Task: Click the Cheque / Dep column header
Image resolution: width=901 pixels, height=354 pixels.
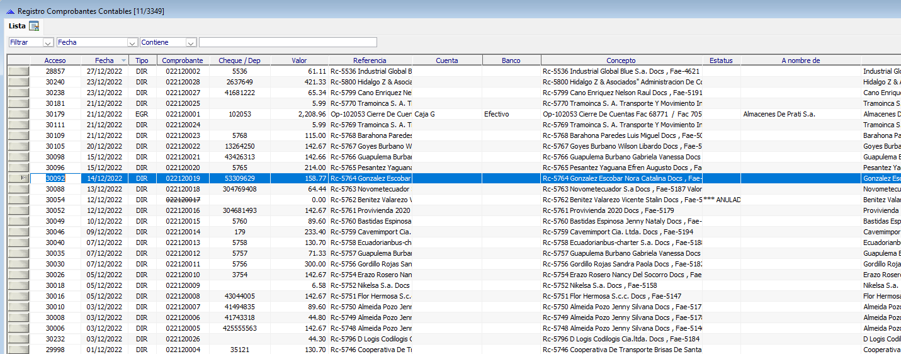Action: (240, 60)
